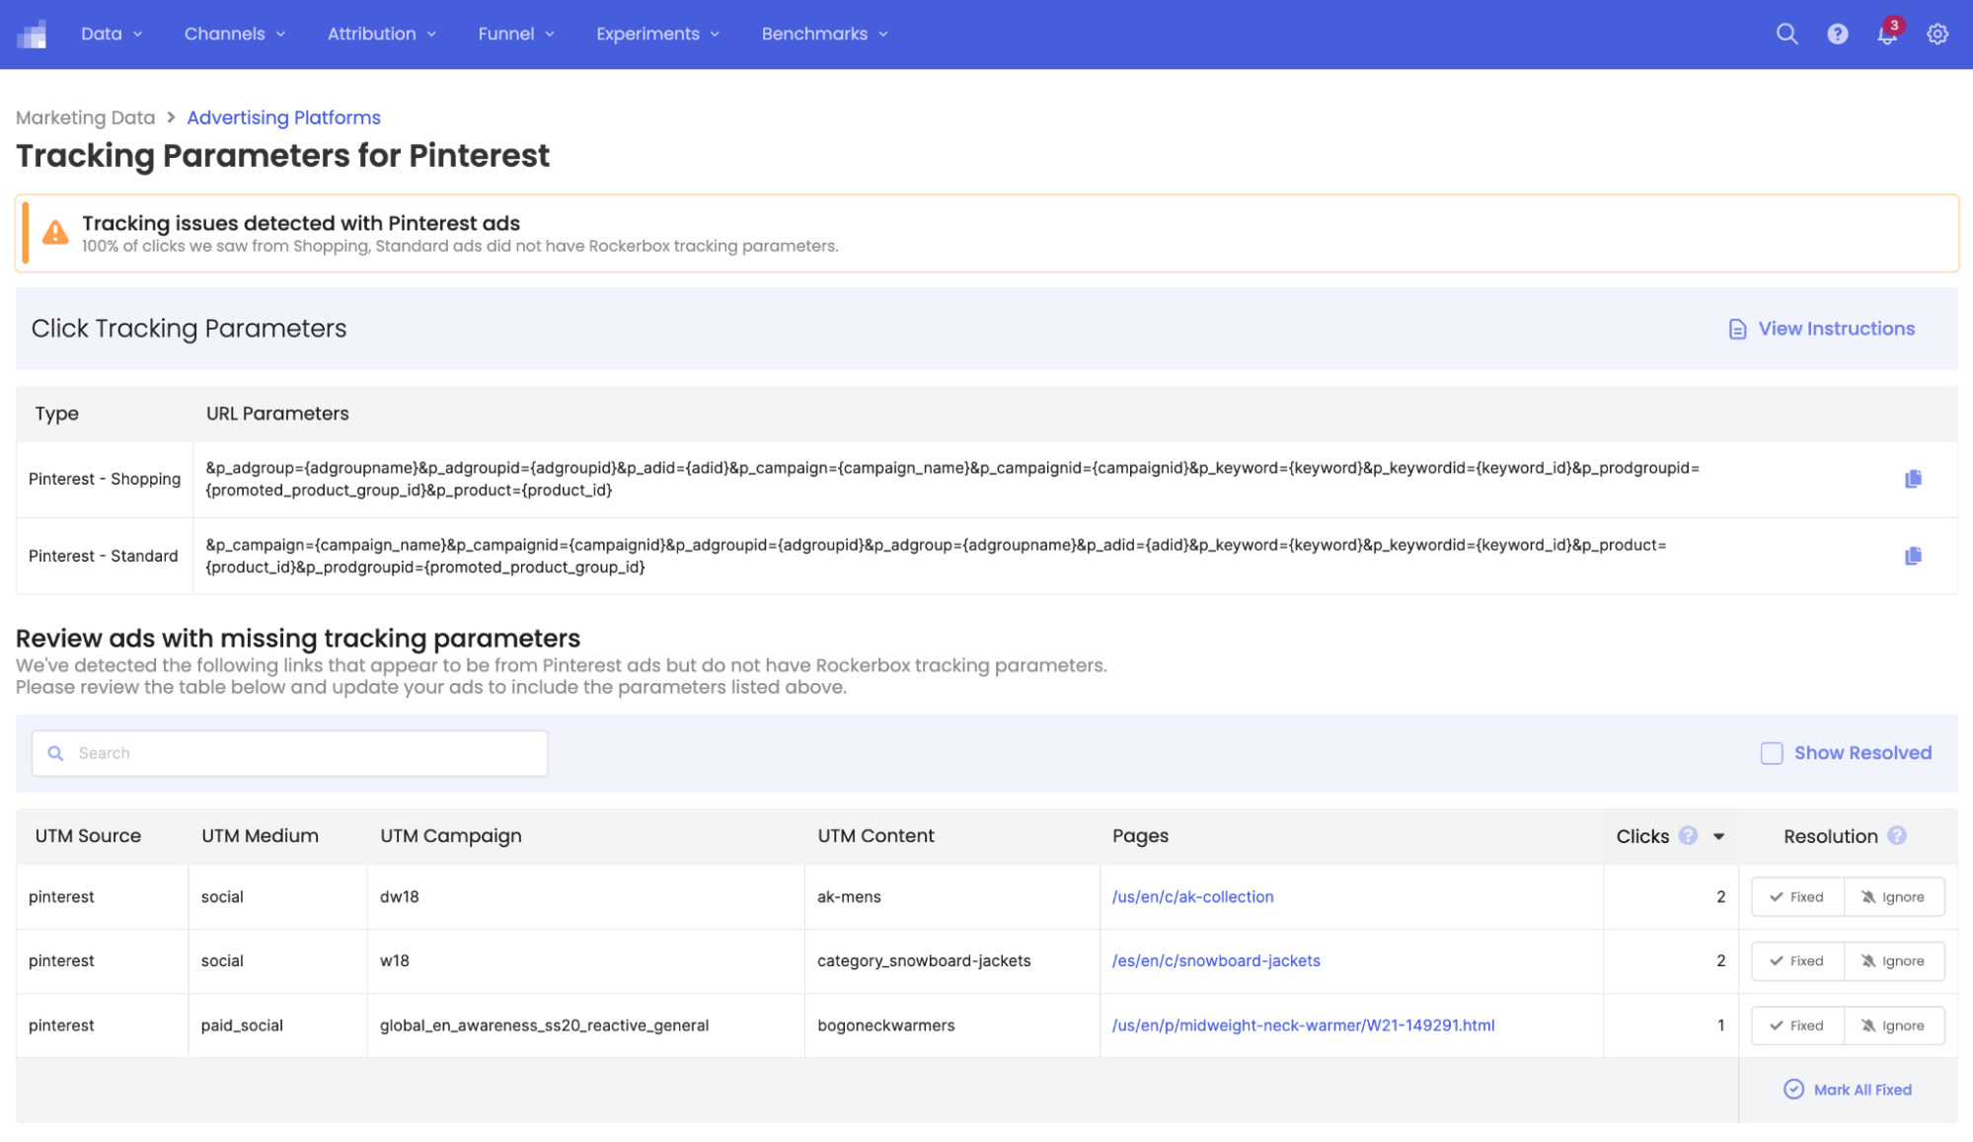This screenshot has height=1142, width=1973.
Task: Toggle the Show Resolved checkbox
Action: [x=1772, y=753]
